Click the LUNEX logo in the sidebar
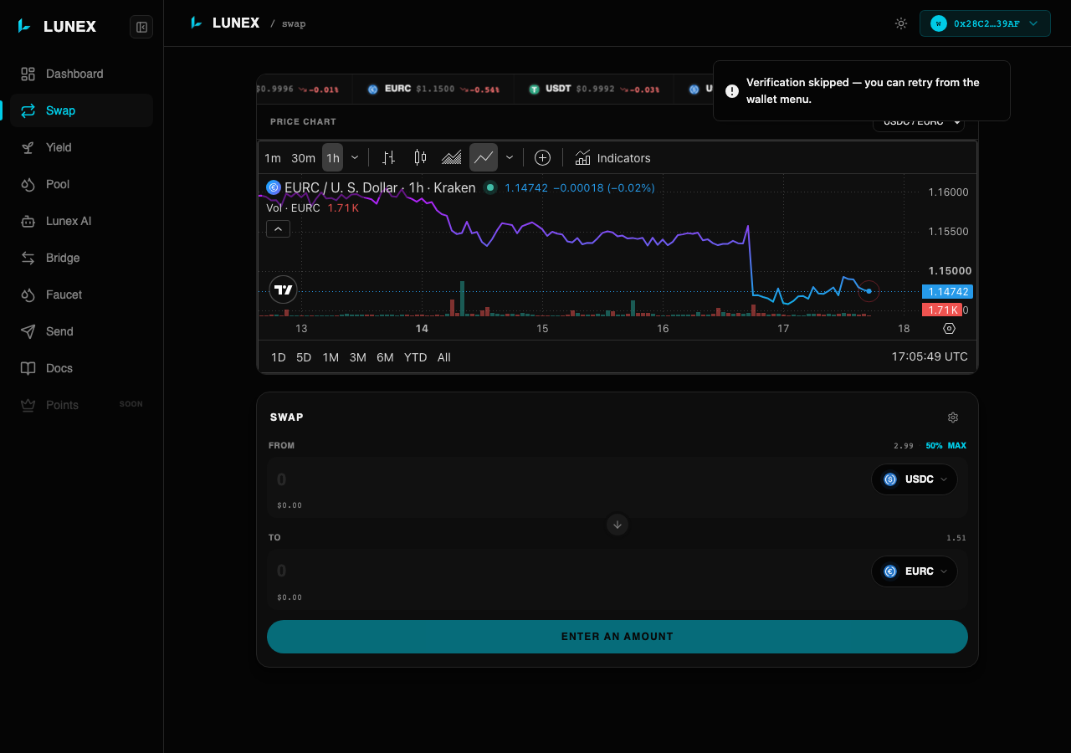 [57, 27]
